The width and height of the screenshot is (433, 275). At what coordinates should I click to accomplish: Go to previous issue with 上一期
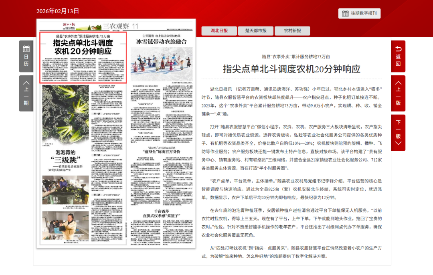point(26,93)
